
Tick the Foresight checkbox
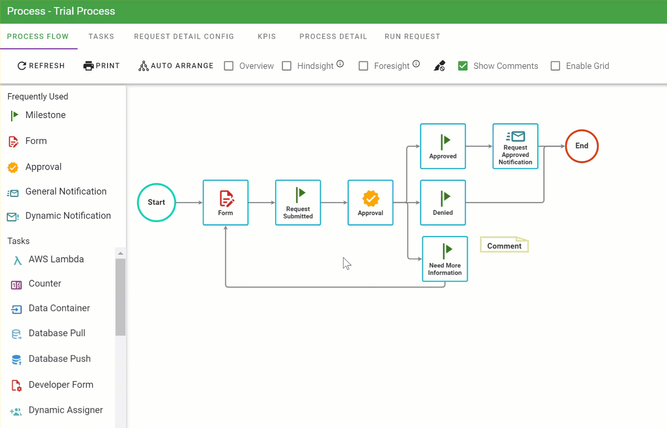pos(363,66)
